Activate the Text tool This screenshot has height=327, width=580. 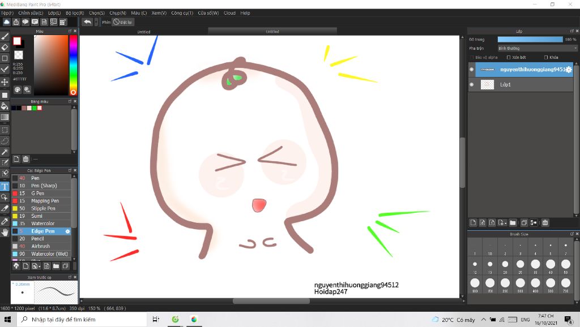point(5,186)
